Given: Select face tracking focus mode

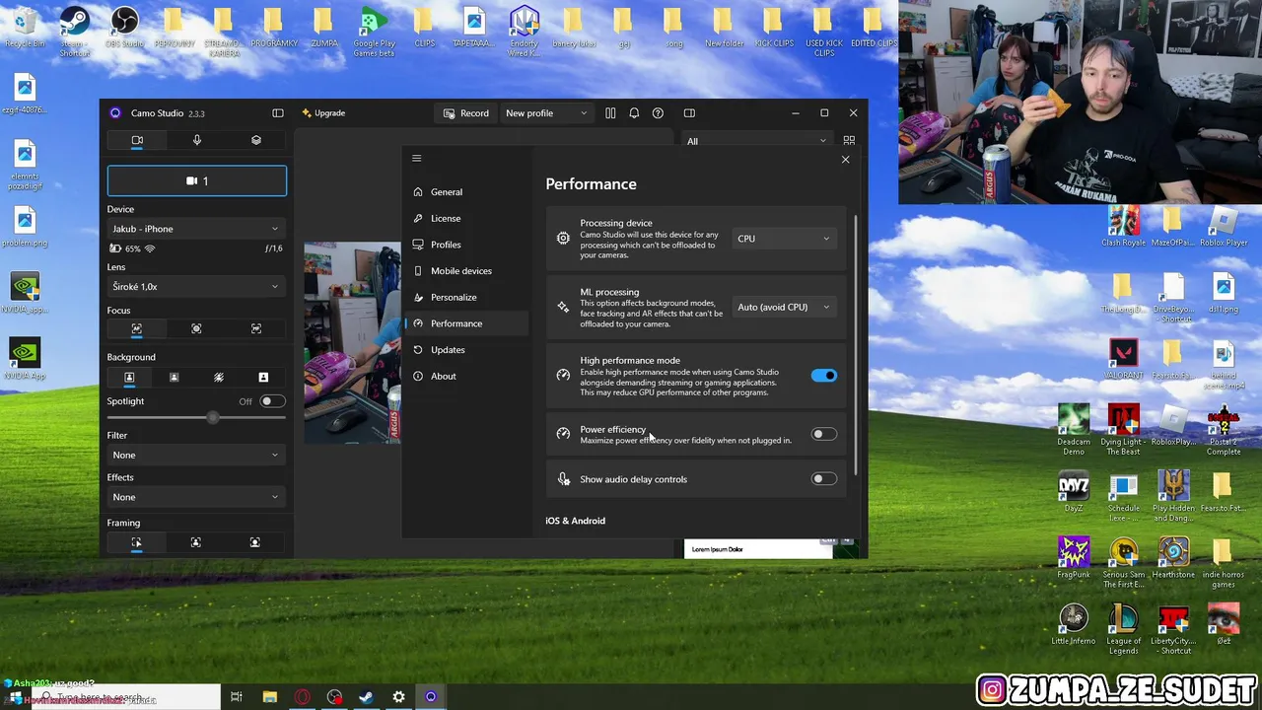Looking at the screenshot, I should pos(196,328).
